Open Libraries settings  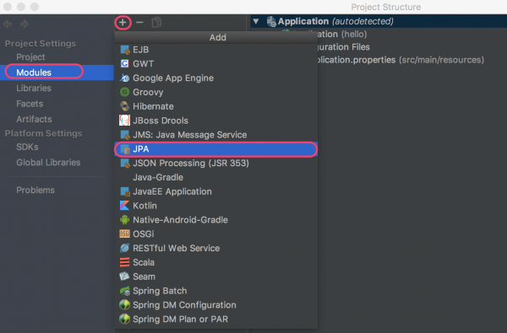(x=34, y=88)
